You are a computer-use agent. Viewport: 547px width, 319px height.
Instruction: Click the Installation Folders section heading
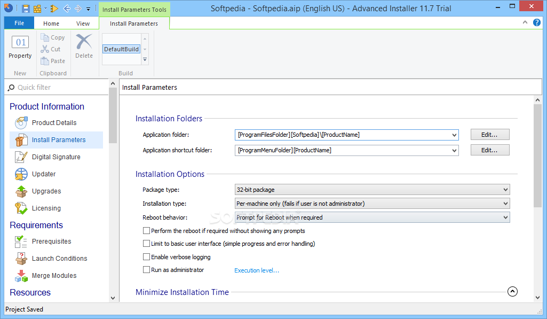coord(169,119)
